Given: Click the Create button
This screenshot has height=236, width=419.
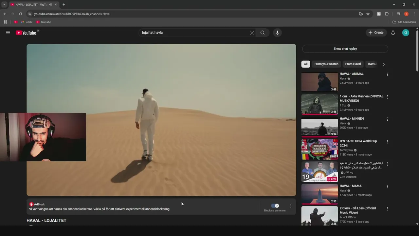Looking at the screenshot, I should [x=376, y=32].
